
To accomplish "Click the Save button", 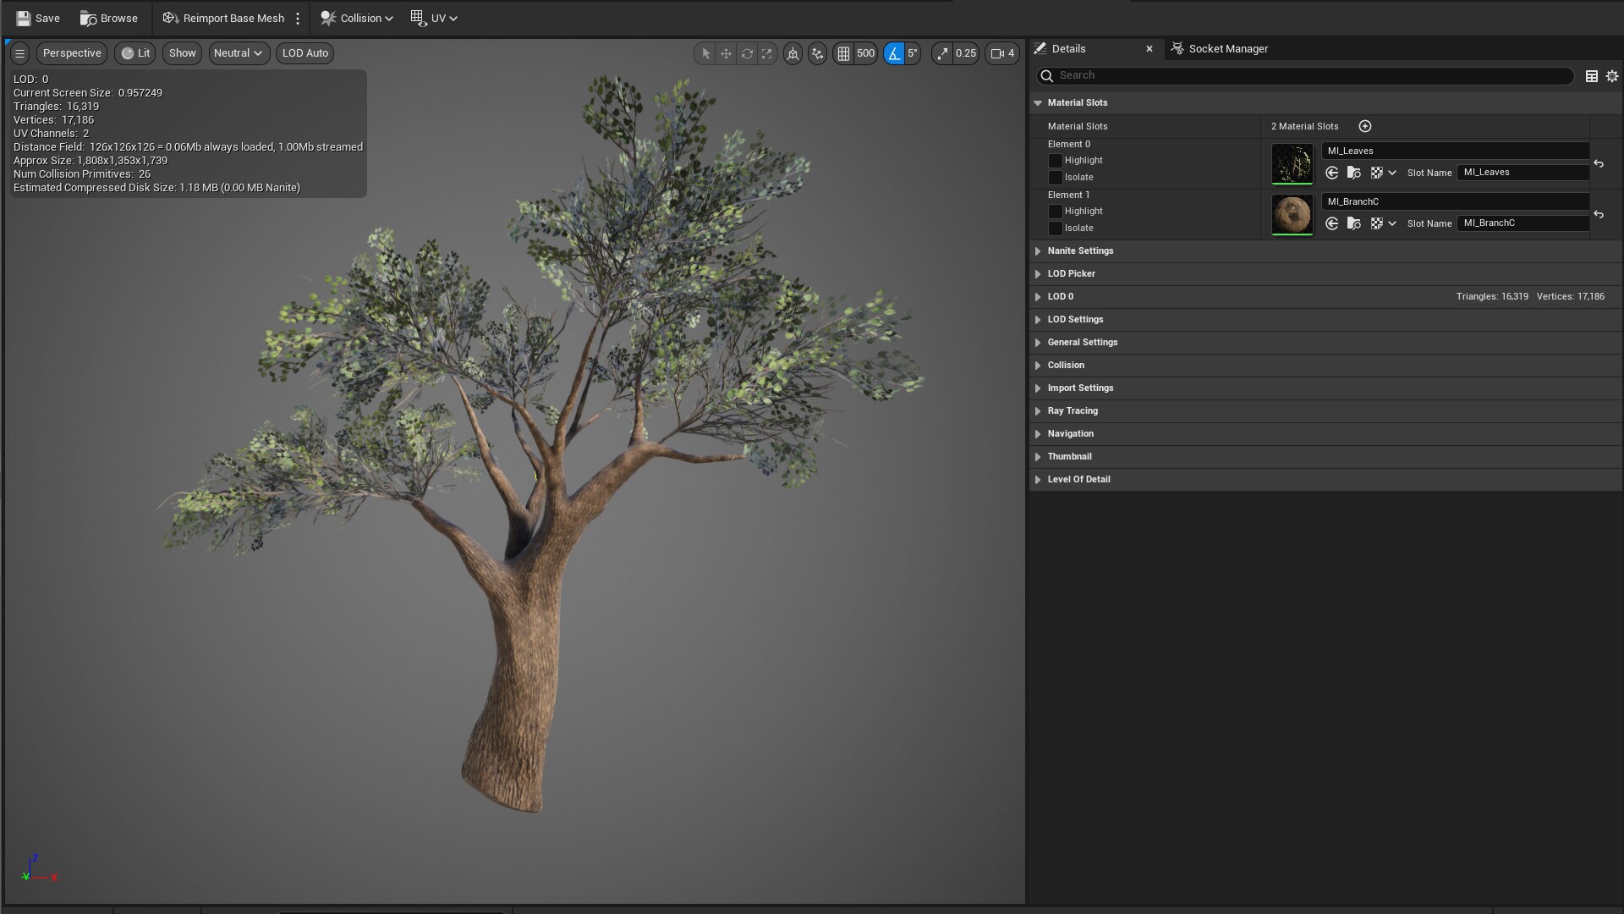I will tap(37, 18).
